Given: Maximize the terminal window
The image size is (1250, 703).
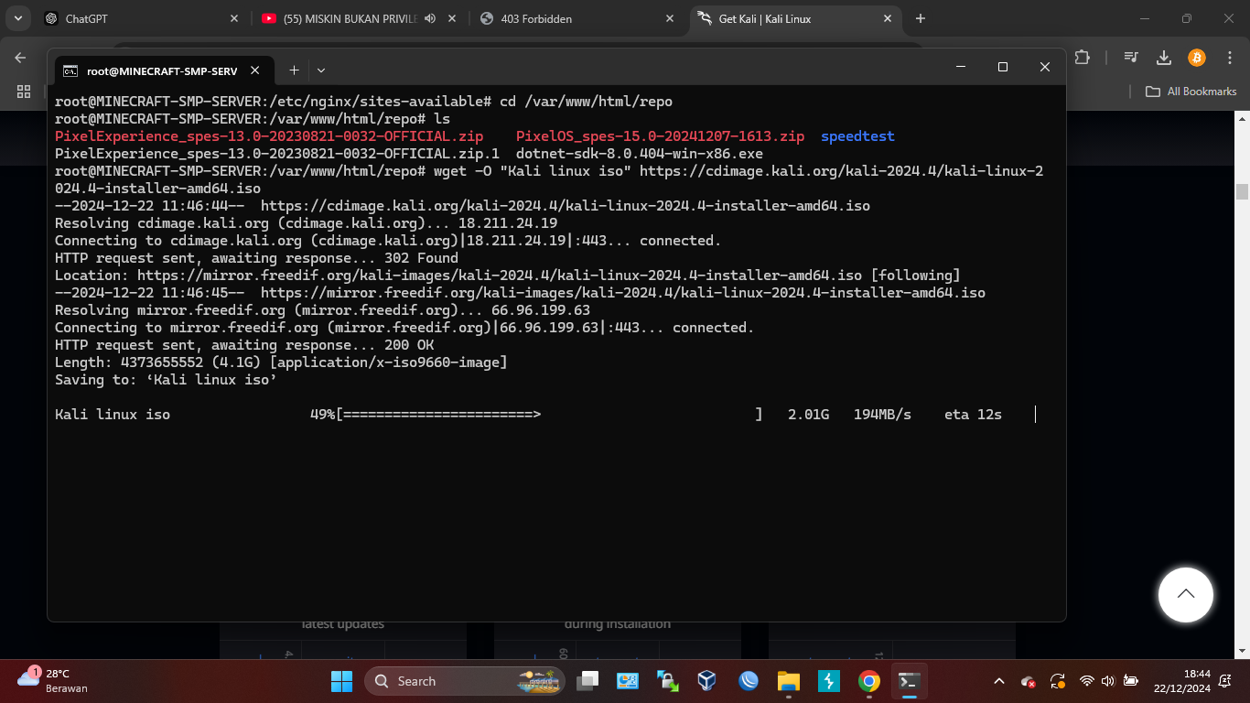Looking at the screenshot, I should point(1003,67).
